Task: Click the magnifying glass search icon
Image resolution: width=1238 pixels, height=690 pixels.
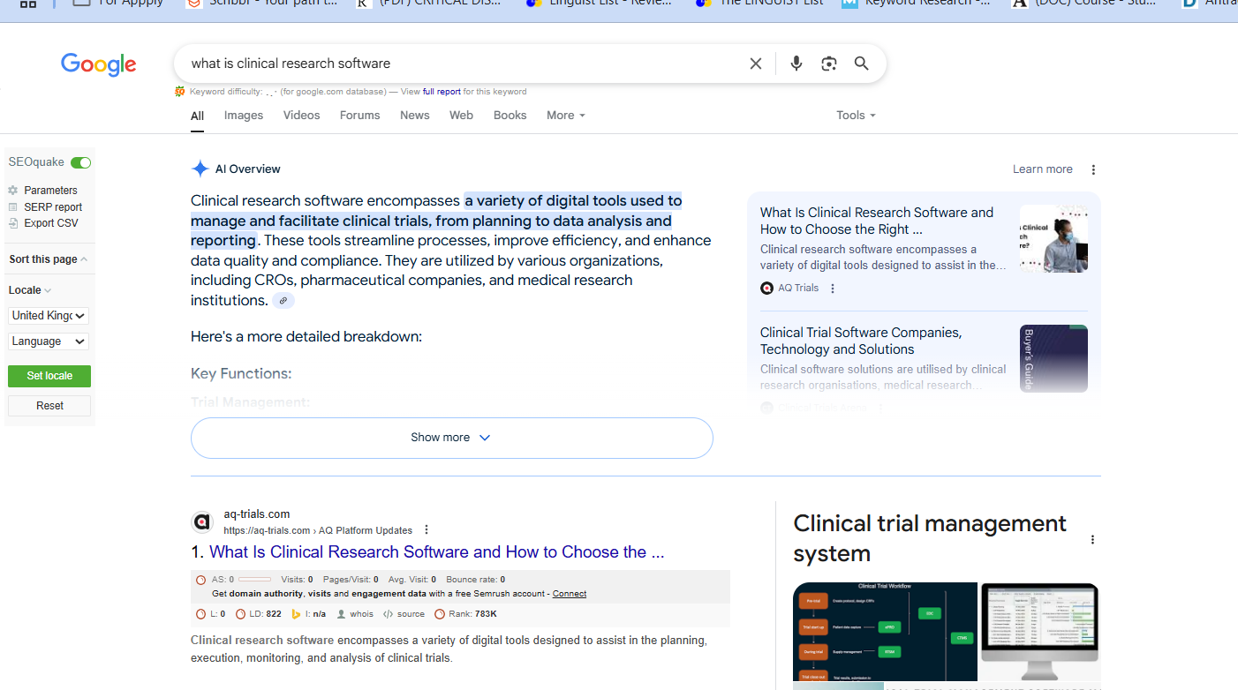Action: tap(862, 64)
